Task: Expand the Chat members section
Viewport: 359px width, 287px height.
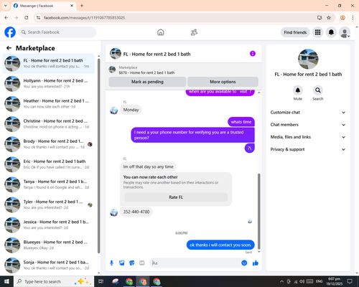Action: pos(308,125)
